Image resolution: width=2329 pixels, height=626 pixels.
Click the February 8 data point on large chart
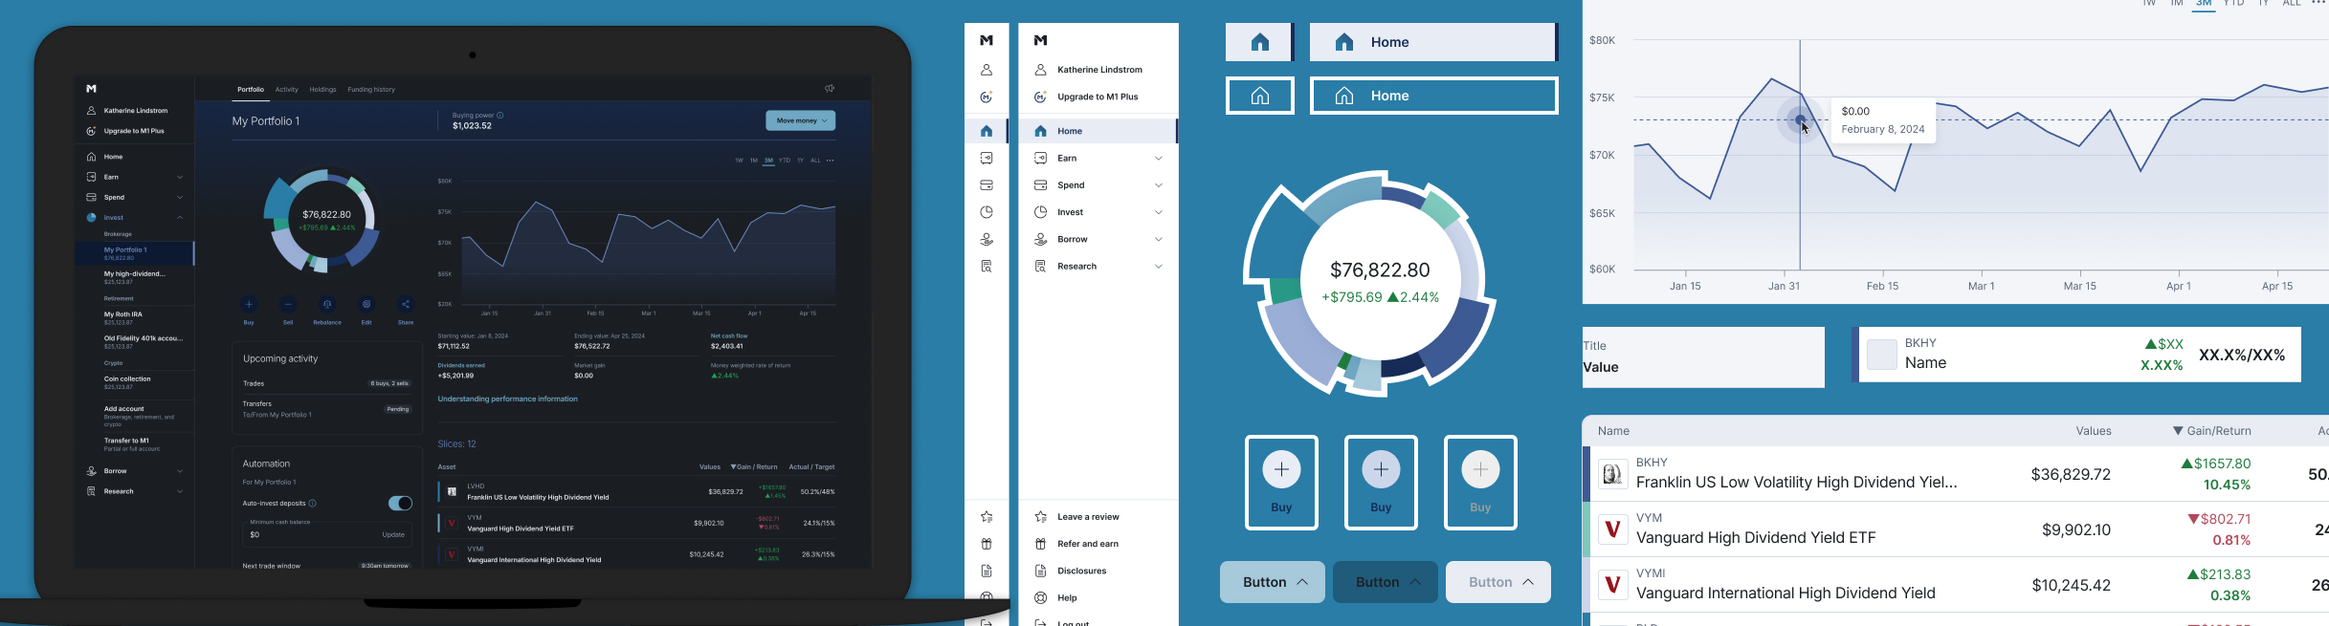(x=1800, y=120)
